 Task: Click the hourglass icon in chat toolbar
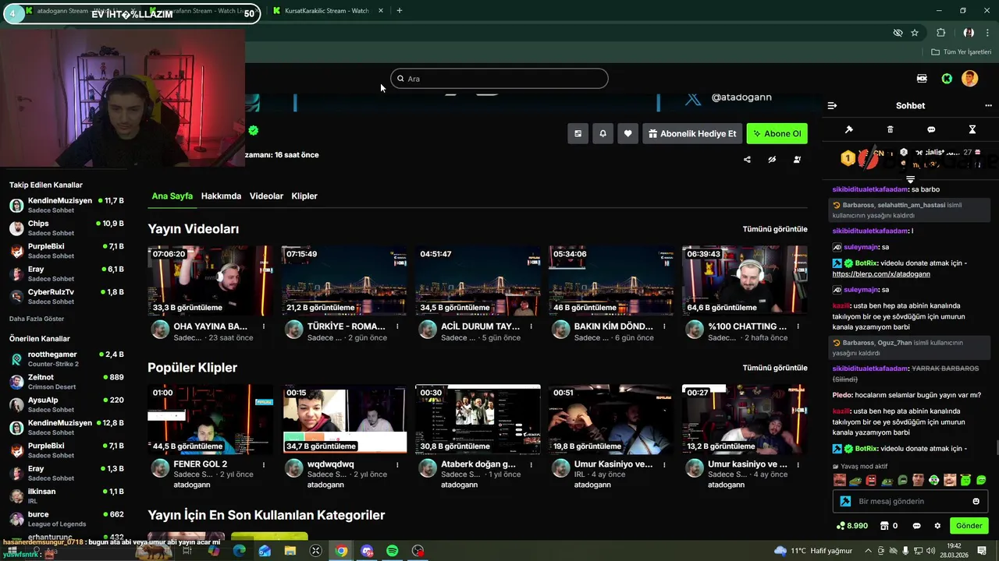coord(972,129)
